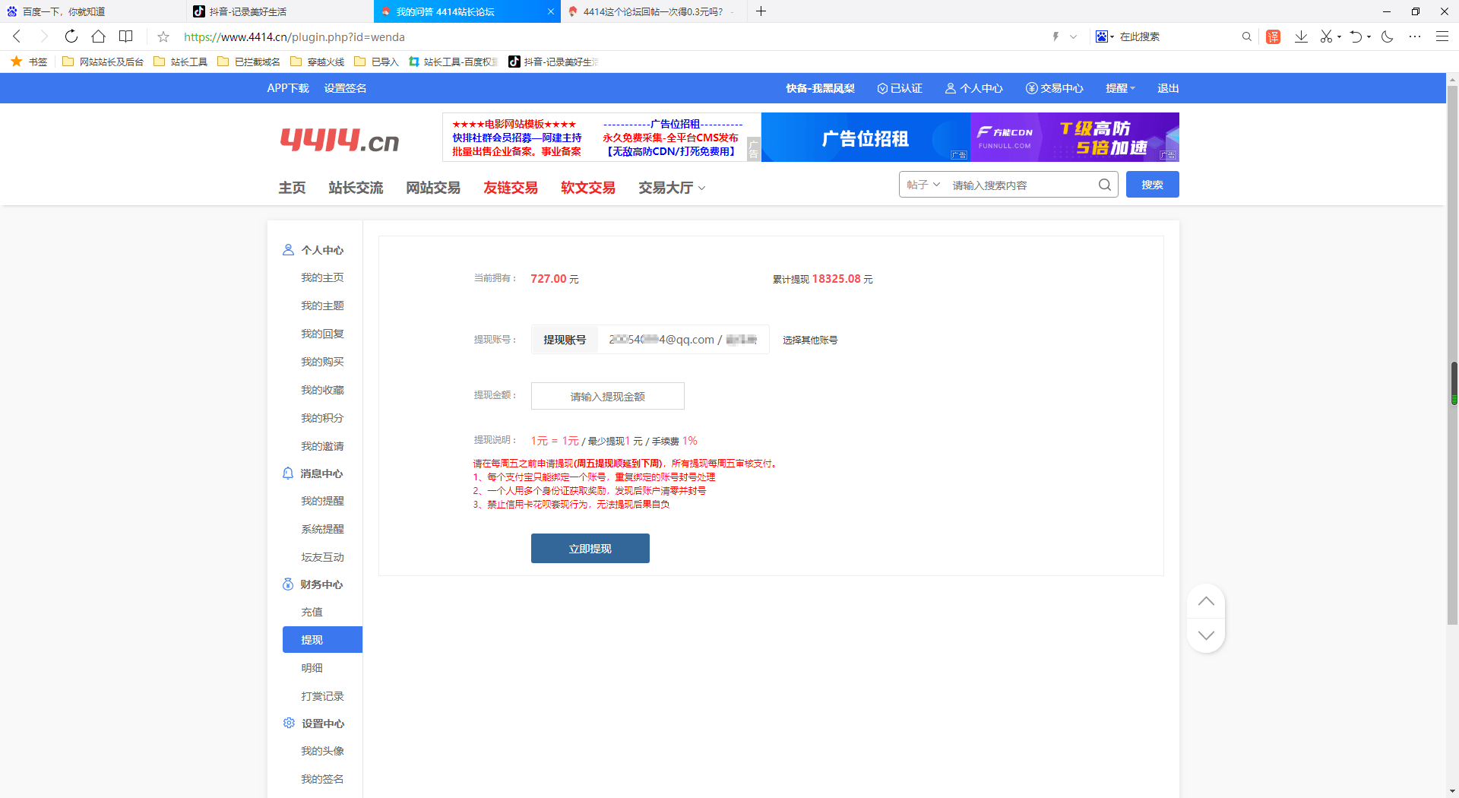Click the 4414.cn site logo
1459x798 pixels.
339,140
